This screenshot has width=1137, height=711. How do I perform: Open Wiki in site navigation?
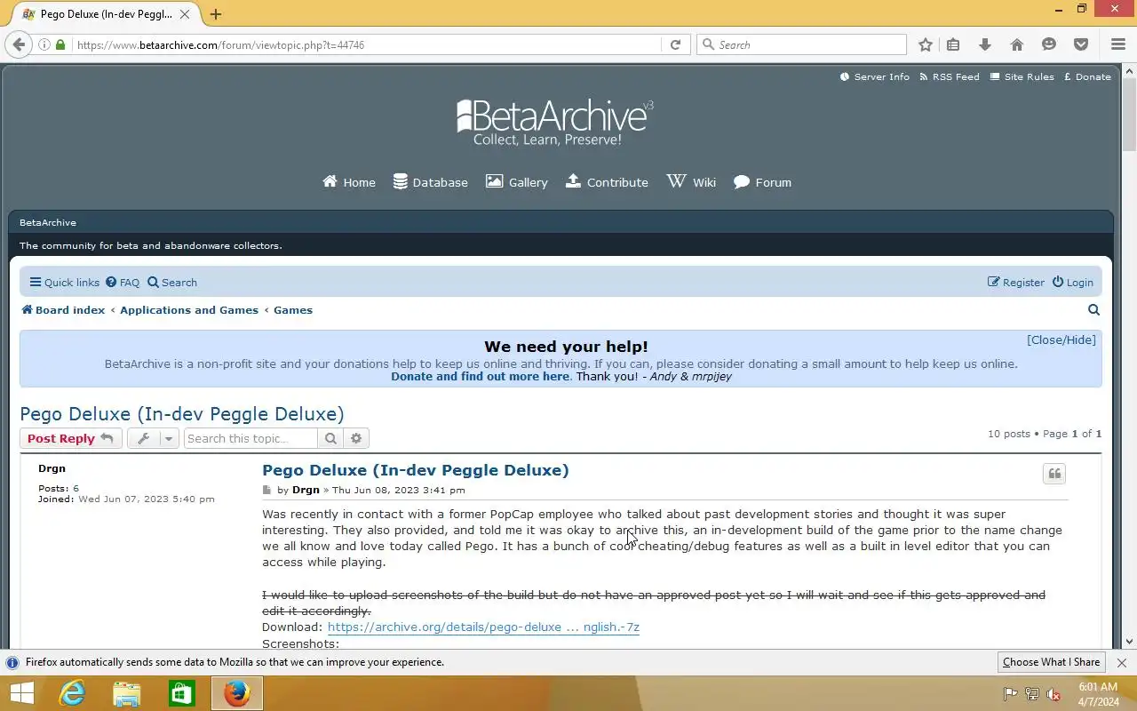(x=691, y=182)
